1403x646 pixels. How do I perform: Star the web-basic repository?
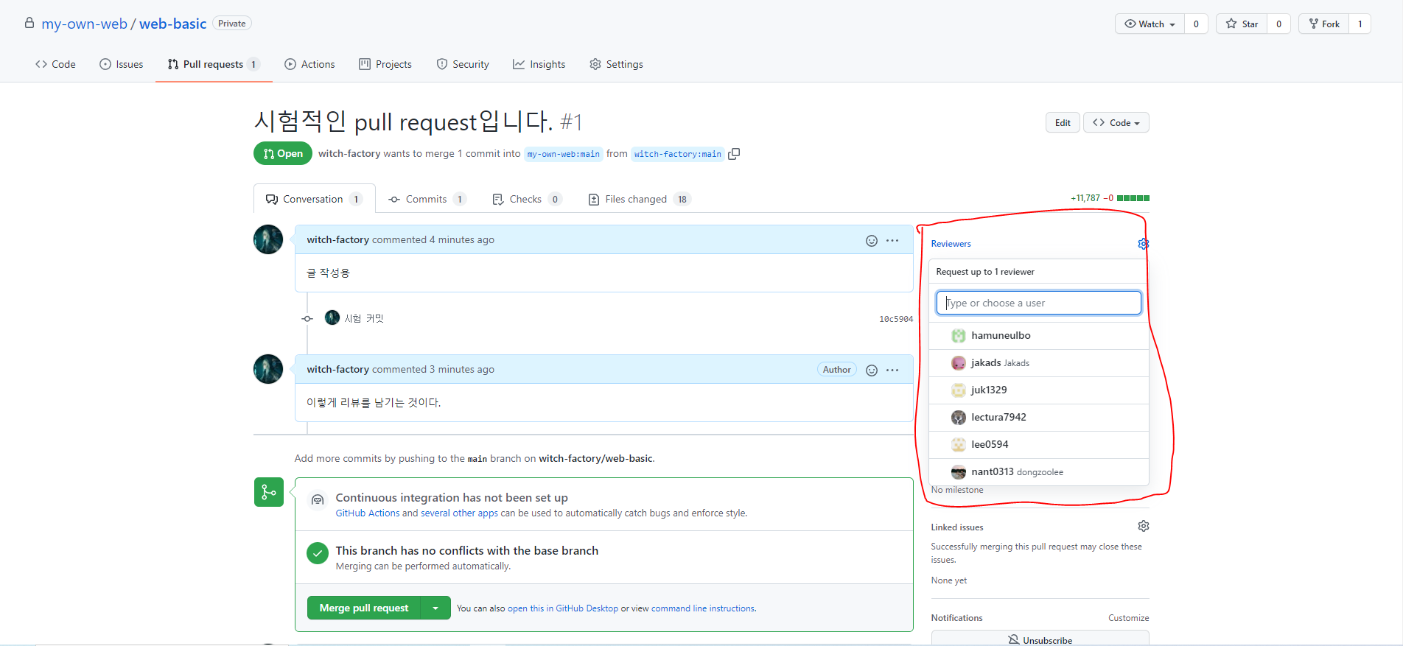coord(1242,24)
